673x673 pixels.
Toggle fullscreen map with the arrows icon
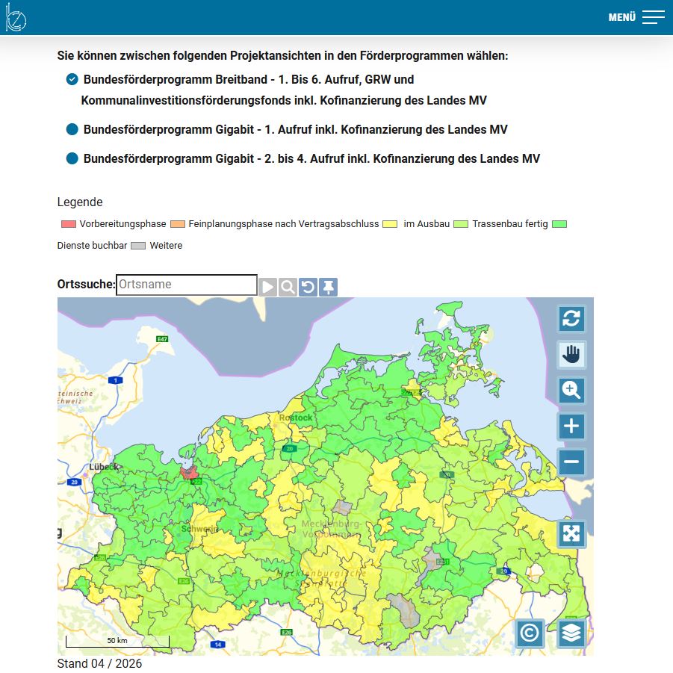pos(571,533)
